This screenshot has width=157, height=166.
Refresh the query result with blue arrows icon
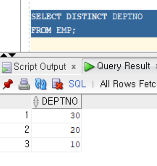pyautogui.click(x=41, y=84)
